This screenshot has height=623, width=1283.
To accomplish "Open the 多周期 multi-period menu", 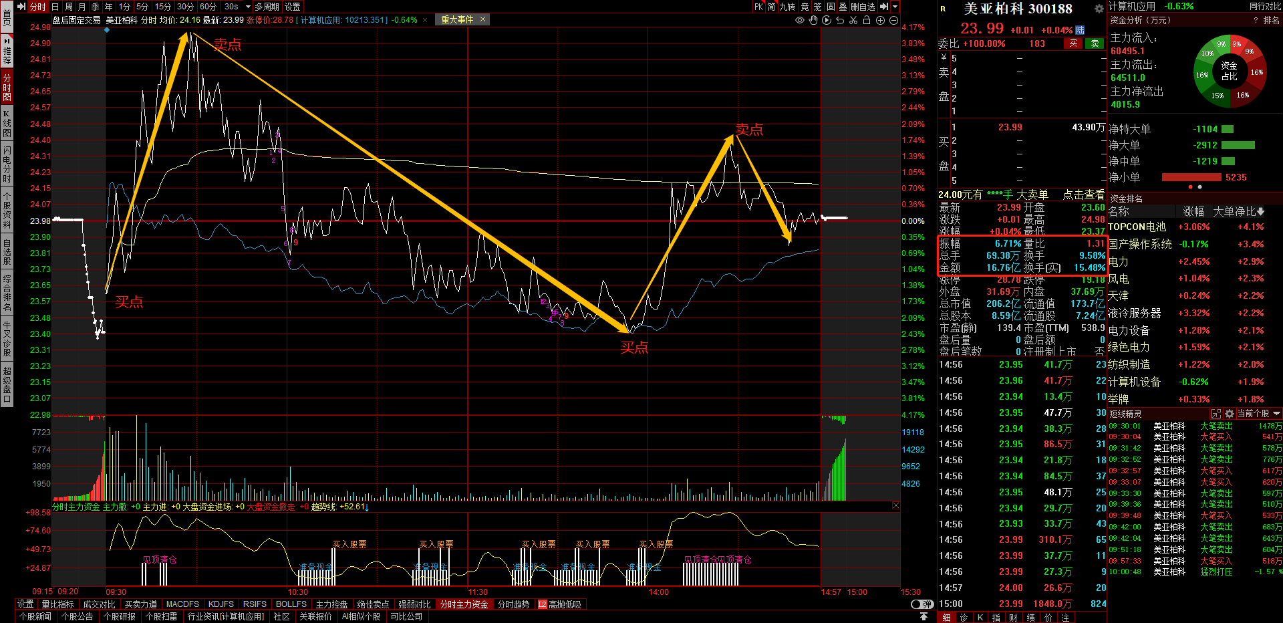I will [x=267, y=7].
